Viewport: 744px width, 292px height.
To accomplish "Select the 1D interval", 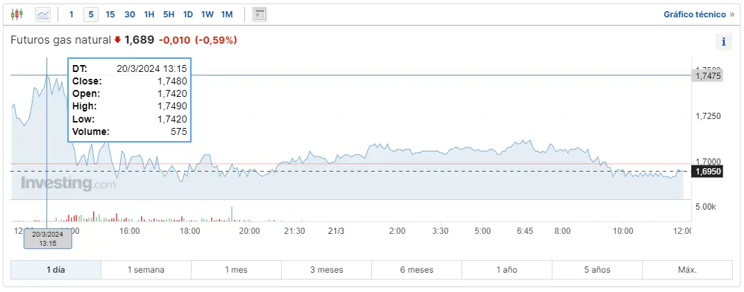I will (x=188, y=14).
